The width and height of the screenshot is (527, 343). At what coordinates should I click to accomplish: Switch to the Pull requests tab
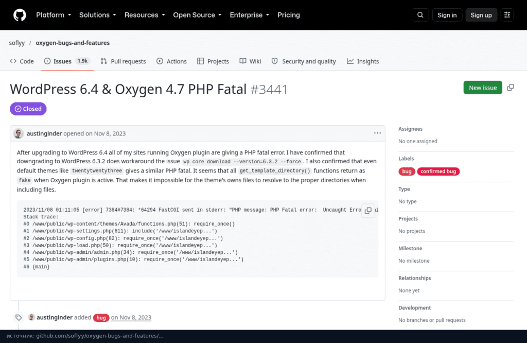click(x=124, y=61)
